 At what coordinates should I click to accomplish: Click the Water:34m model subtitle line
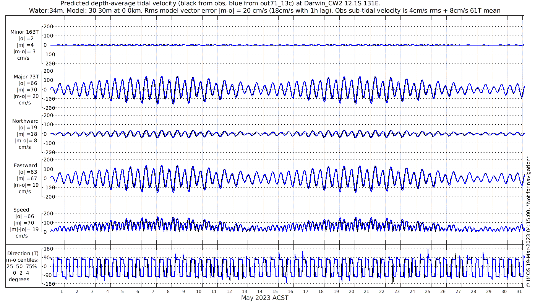265,10
